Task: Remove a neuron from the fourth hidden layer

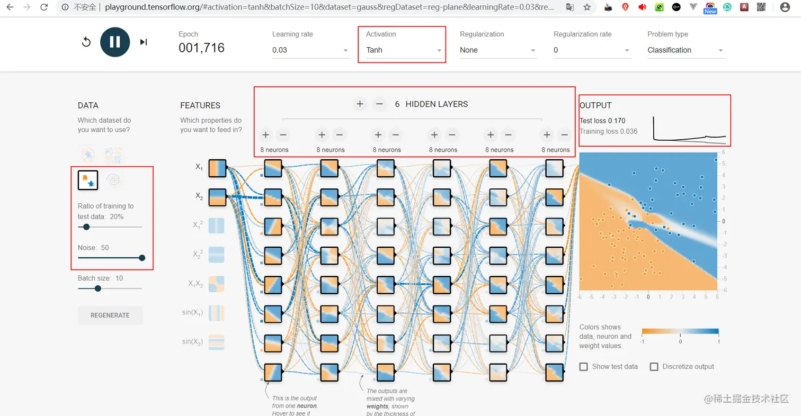Action: [452, 135]
